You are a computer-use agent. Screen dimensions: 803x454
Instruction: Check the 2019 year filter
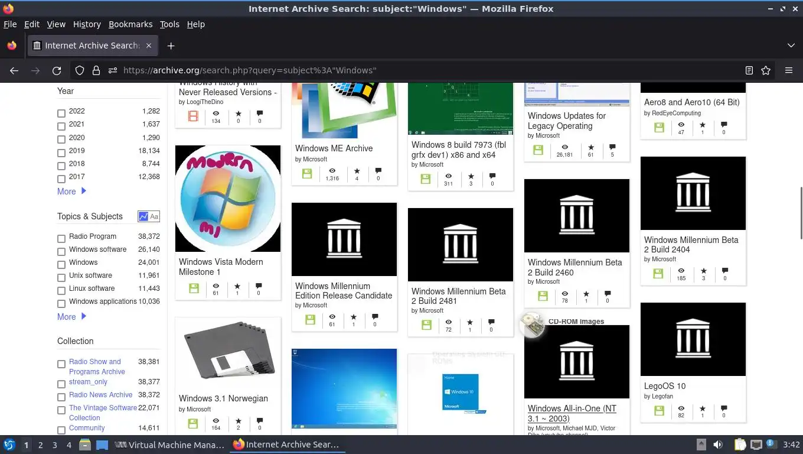click(x=61, y=152)
